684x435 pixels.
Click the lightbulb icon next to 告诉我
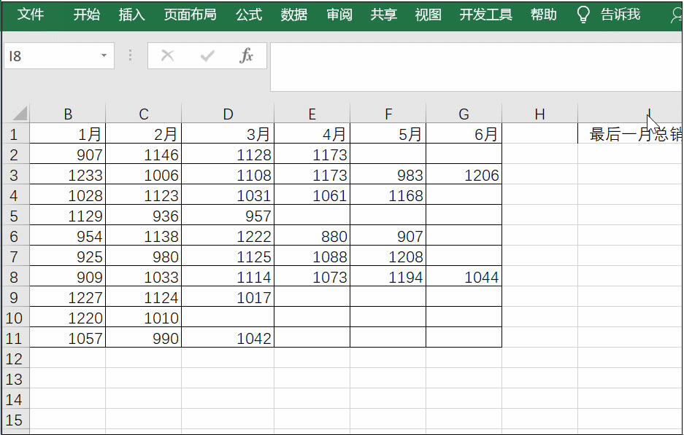tap(583, 14)
